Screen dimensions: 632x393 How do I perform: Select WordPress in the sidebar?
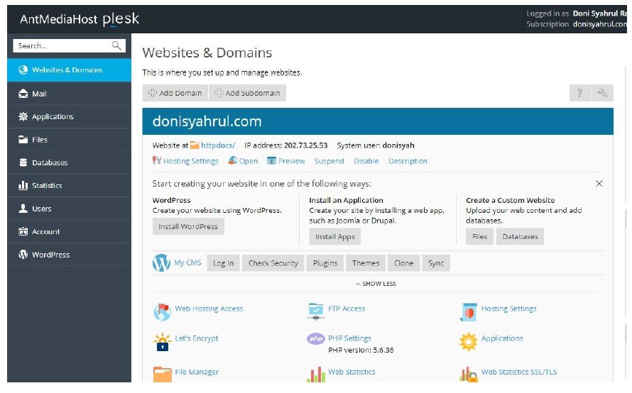click(69, 255)
